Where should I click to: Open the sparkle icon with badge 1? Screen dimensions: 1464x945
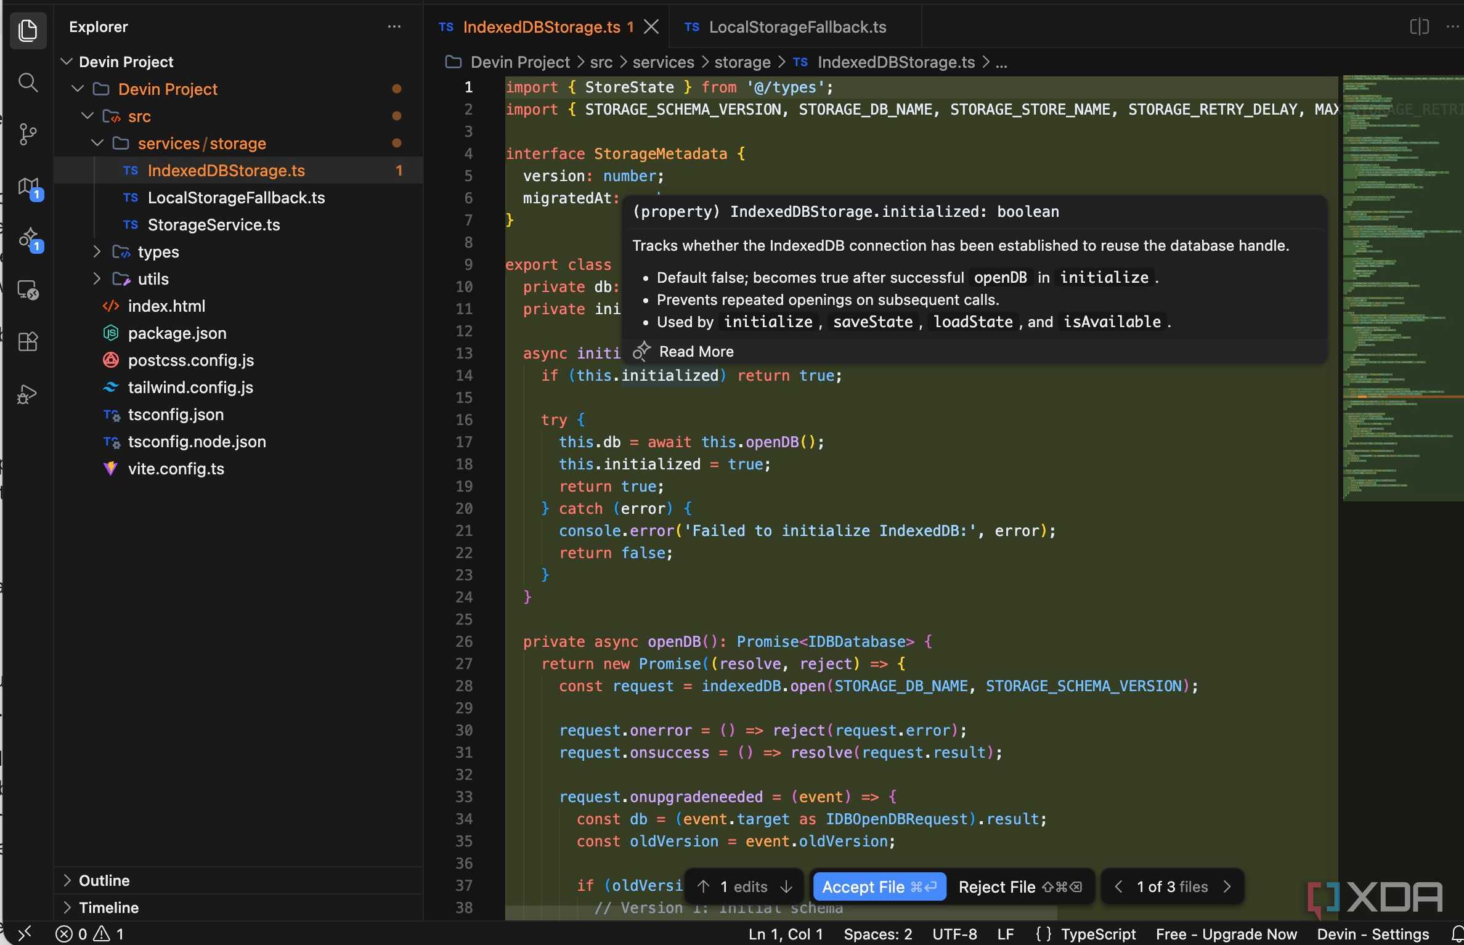point(29,240)
